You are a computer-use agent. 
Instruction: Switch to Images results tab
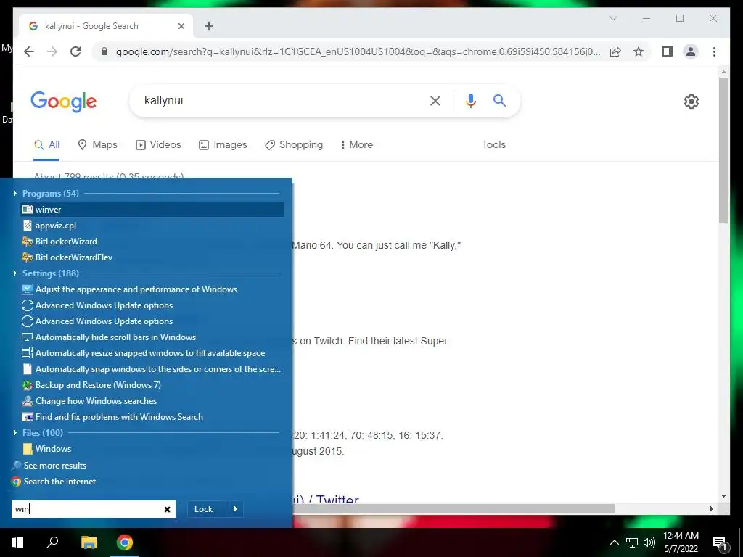[x=223, y=144]
